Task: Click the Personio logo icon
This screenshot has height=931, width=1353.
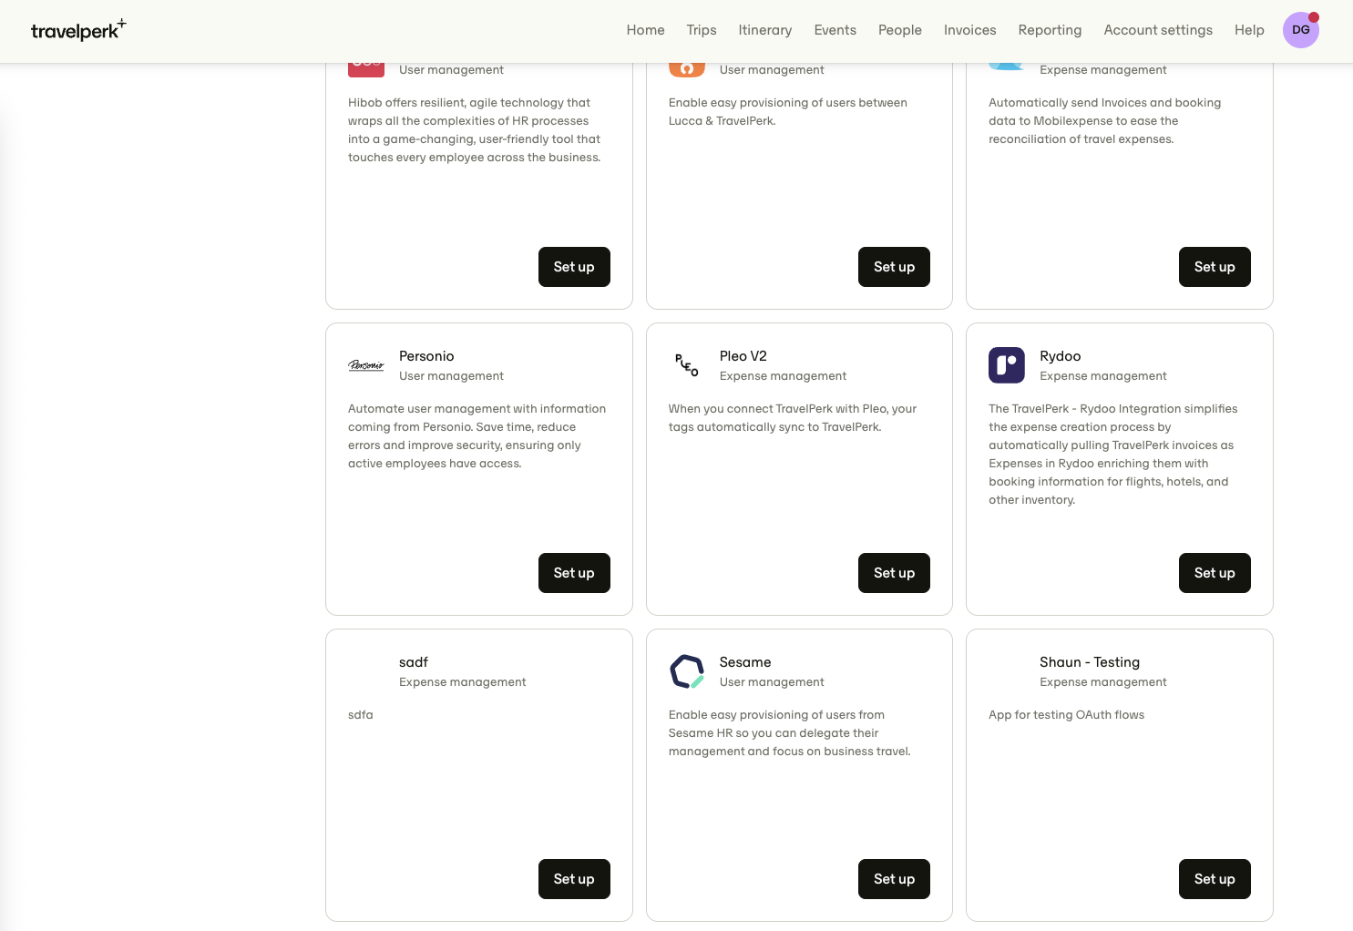Action: (x=366, y=365)
